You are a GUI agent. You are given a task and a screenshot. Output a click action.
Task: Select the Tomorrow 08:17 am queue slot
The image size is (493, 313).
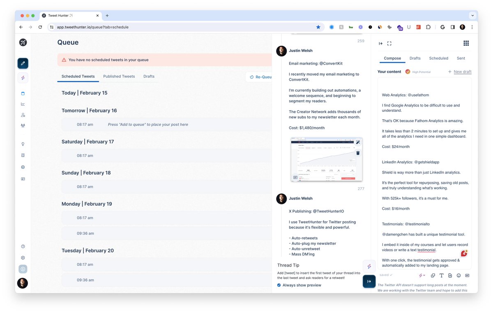pos(167,124)
